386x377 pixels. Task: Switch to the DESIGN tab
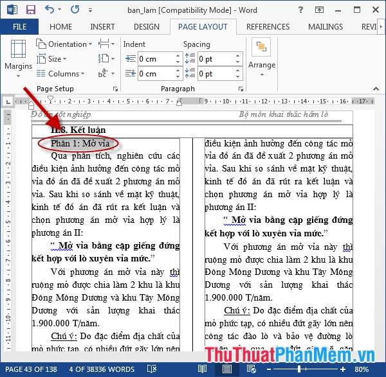(147, 26)
